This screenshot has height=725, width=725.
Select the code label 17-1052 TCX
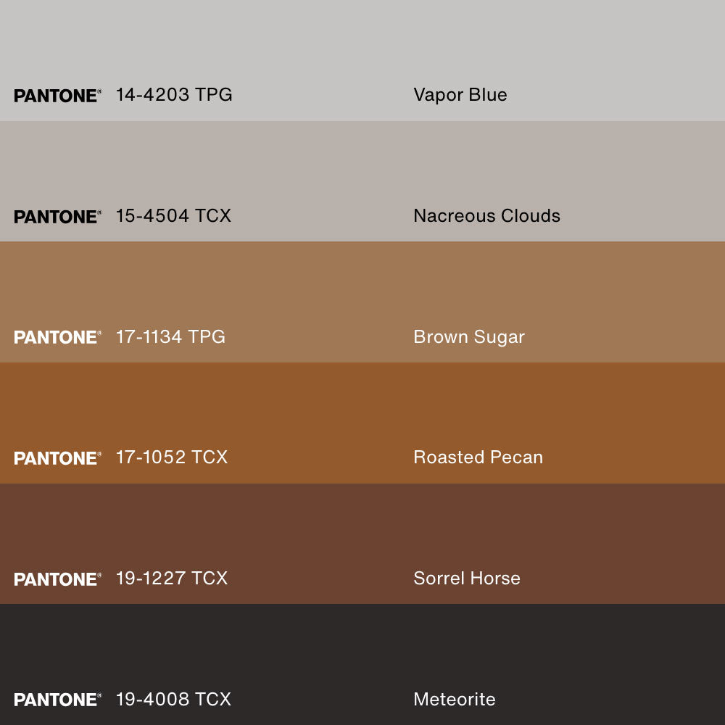tap(172, 457)
